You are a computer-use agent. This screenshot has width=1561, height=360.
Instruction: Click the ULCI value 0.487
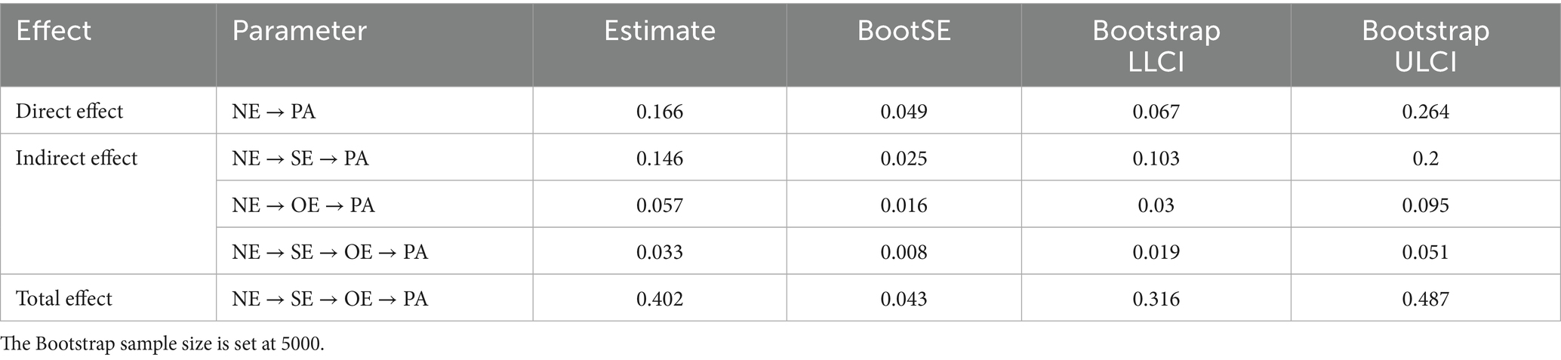1425,299
